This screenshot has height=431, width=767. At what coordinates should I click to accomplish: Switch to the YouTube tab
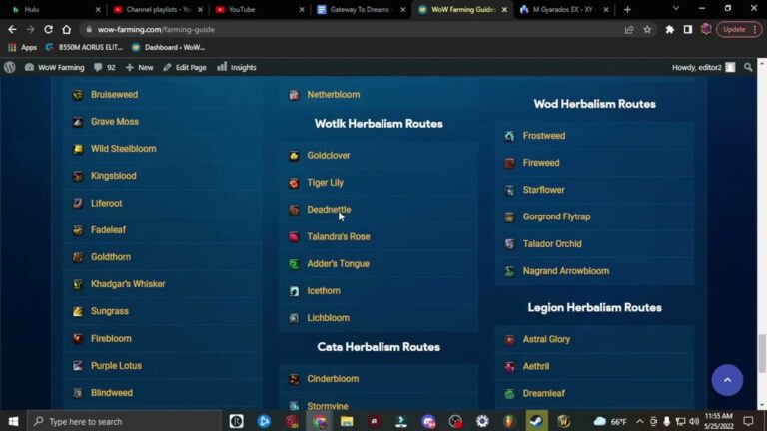(x=261, y=9)
